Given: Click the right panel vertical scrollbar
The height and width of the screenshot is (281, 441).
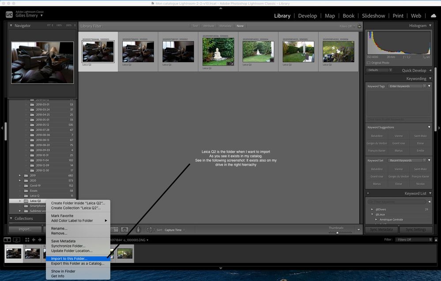Looking at the screenshot, I should point(435,98).
